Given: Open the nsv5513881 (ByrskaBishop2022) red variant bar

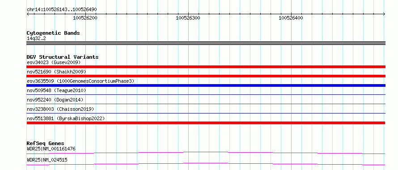Looking at the screenshot, I should 206,123.
